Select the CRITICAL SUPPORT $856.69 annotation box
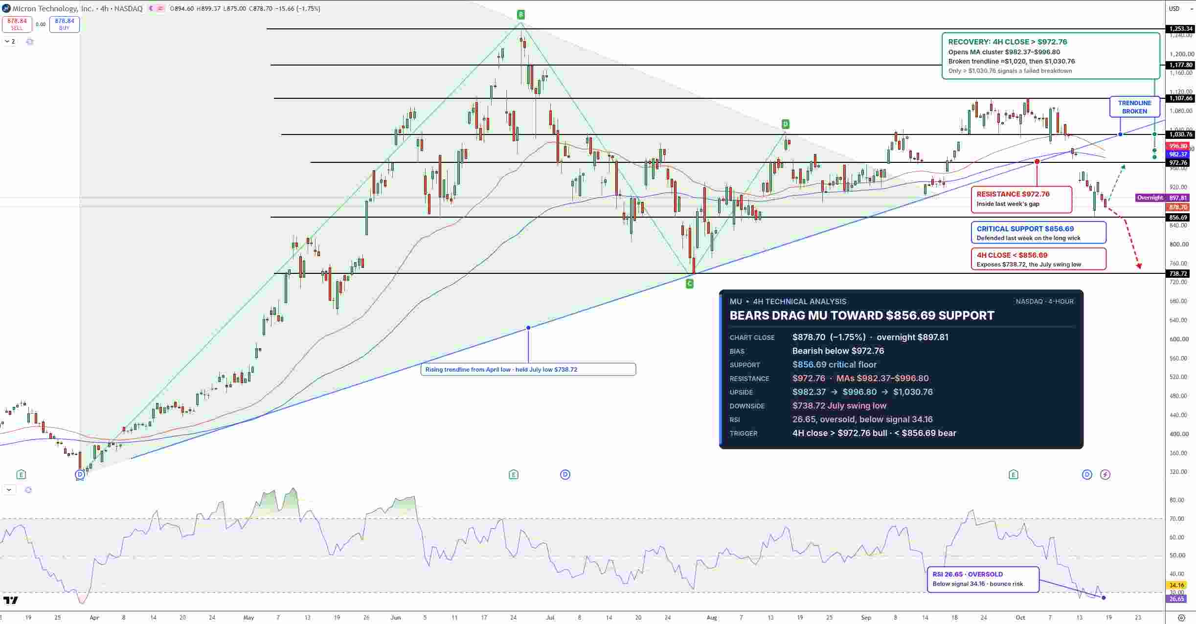Screen dimensions: 1196x624 pyautogui.click(x=1038, y=233)
